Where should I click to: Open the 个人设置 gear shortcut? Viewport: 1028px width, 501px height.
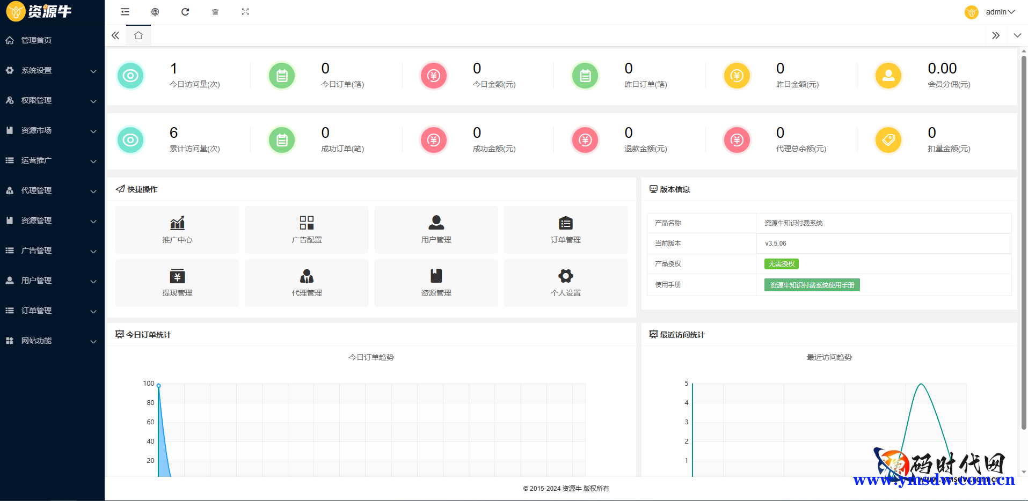[565, 283]
